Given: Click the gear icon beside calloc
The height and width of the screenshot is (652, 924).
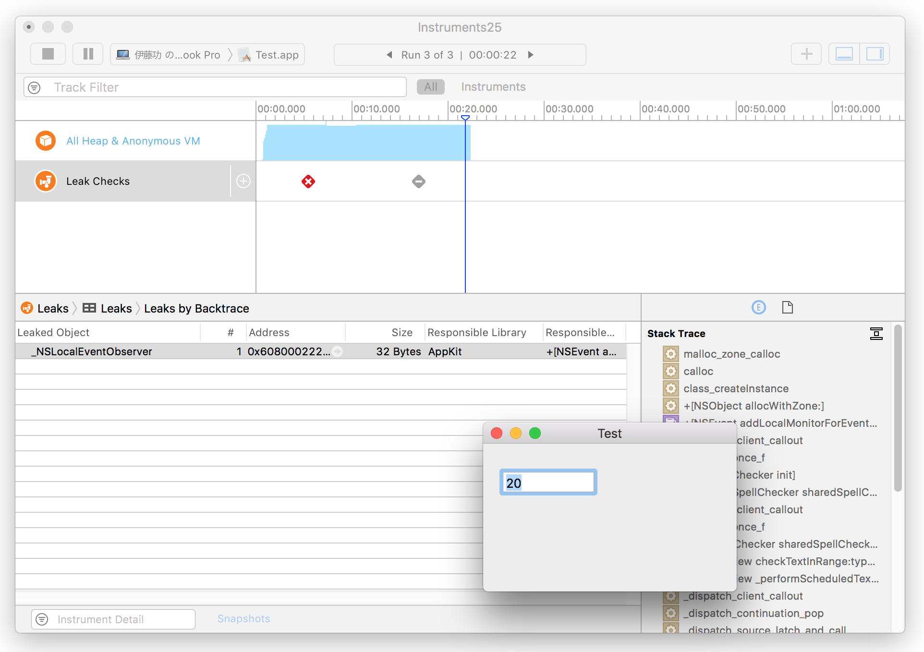Looking at the screenshot, I should point(670,371).
